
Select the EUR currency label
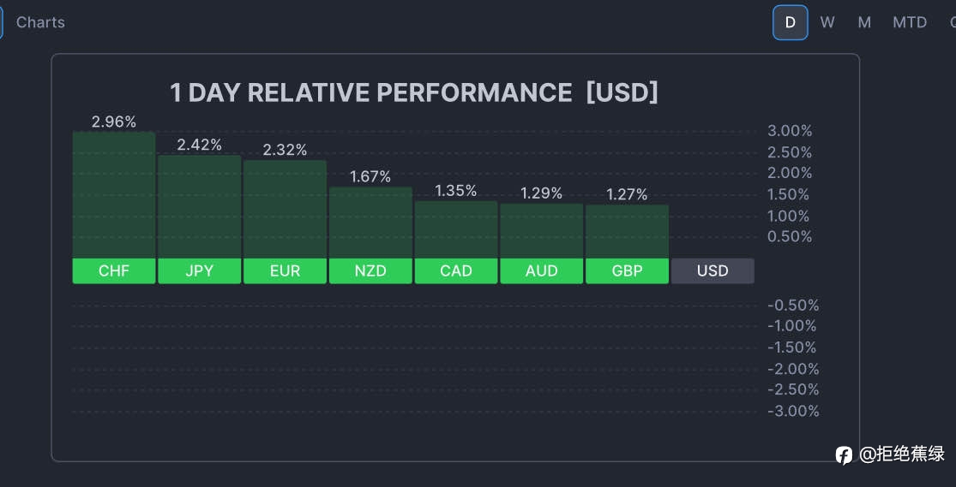285,271
